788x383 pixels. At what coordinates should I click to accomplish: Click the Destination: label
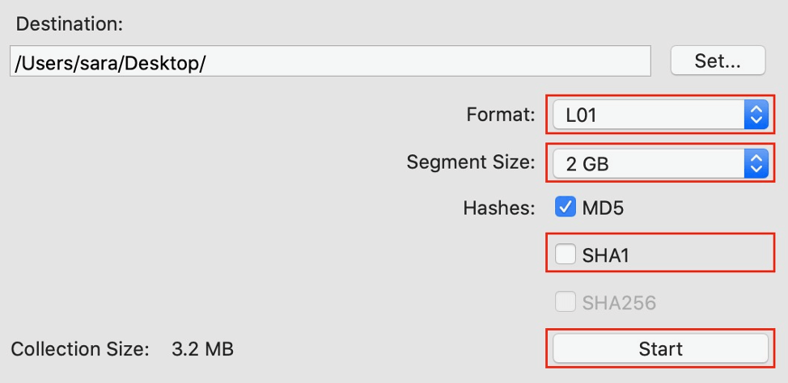point(70,23)
